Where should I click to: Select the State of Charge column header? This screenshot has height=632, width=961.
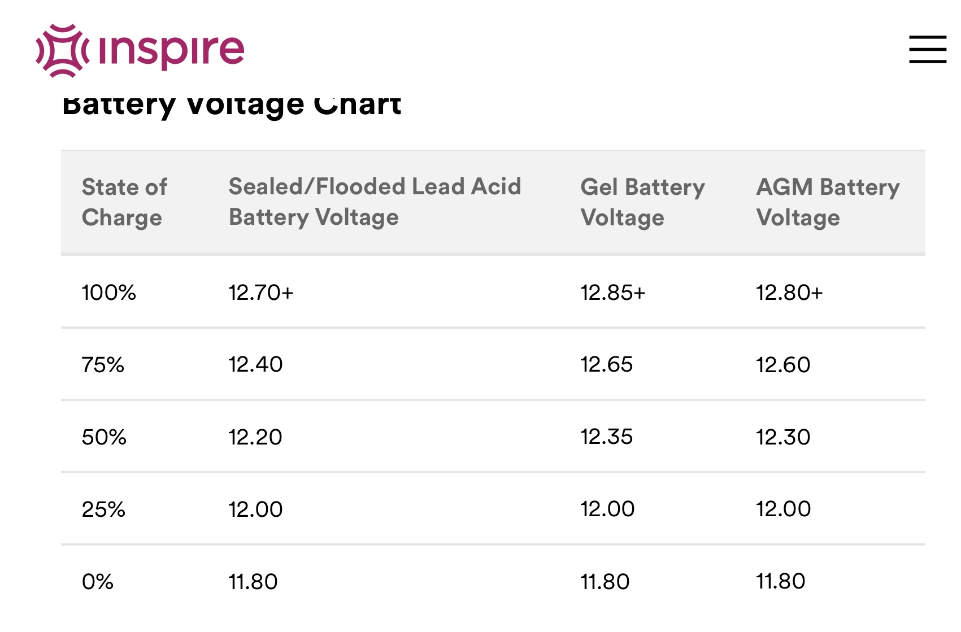(x=124, y=202)
